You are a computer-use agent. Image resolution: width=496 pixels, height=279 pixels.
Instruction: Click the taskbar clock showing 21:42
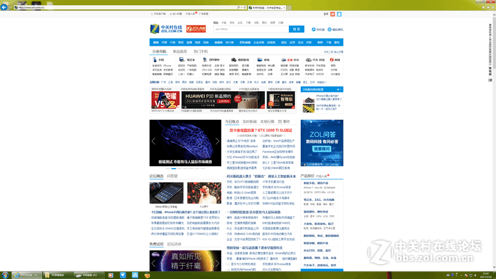coord(486,275)
